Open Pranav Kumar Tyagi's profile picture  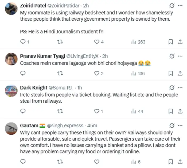click(11, 59)
